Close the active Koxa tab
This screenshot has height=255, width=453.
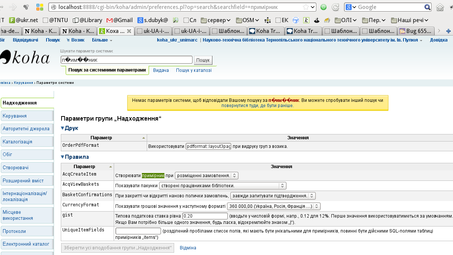129,31
